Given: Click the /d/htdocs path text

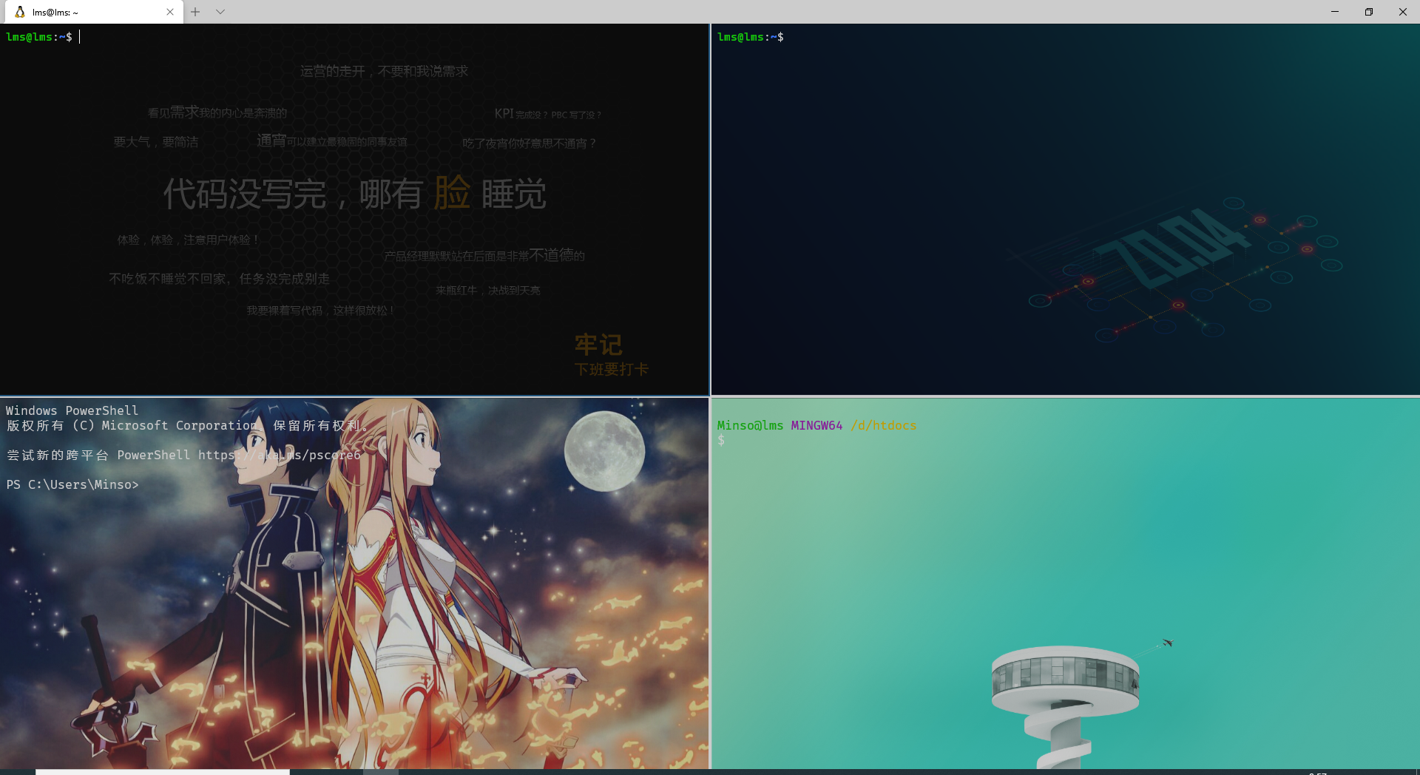Looking at the screenshot, I should click(884, 425).
